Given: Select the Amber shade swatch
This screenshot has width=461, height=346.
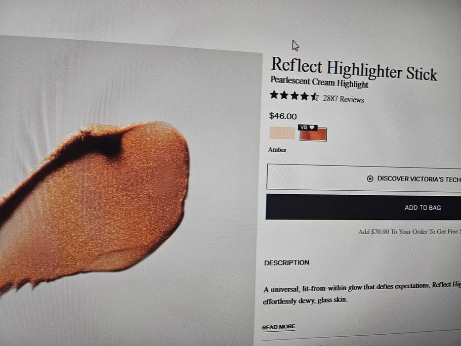Looking at the screenshot, I should [x=313, y=135].
